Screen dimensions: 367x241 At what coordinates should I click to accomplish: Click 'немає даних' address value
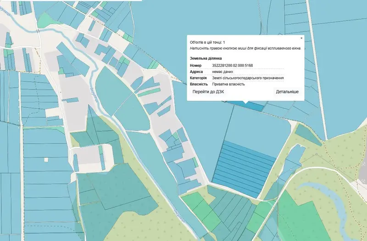(x=222, y=72)
